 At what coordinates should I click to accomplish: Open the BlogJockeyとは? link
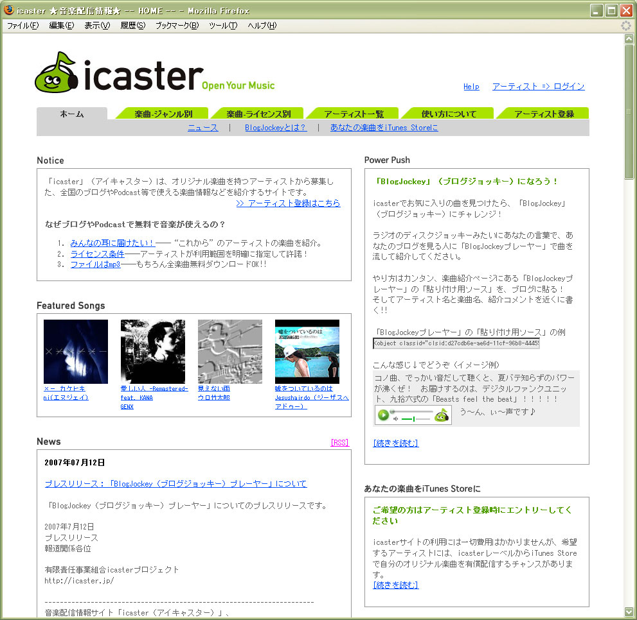coord(276,128)
